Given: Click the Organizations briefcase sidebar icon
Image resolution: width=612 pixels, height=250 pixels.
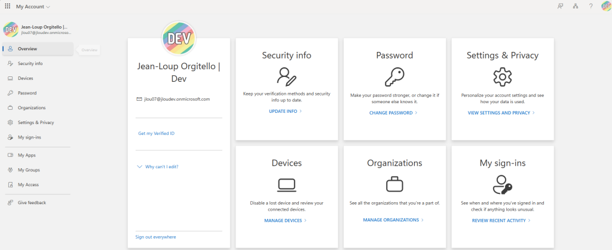Looking at the screenshot, I should point(11,108).
